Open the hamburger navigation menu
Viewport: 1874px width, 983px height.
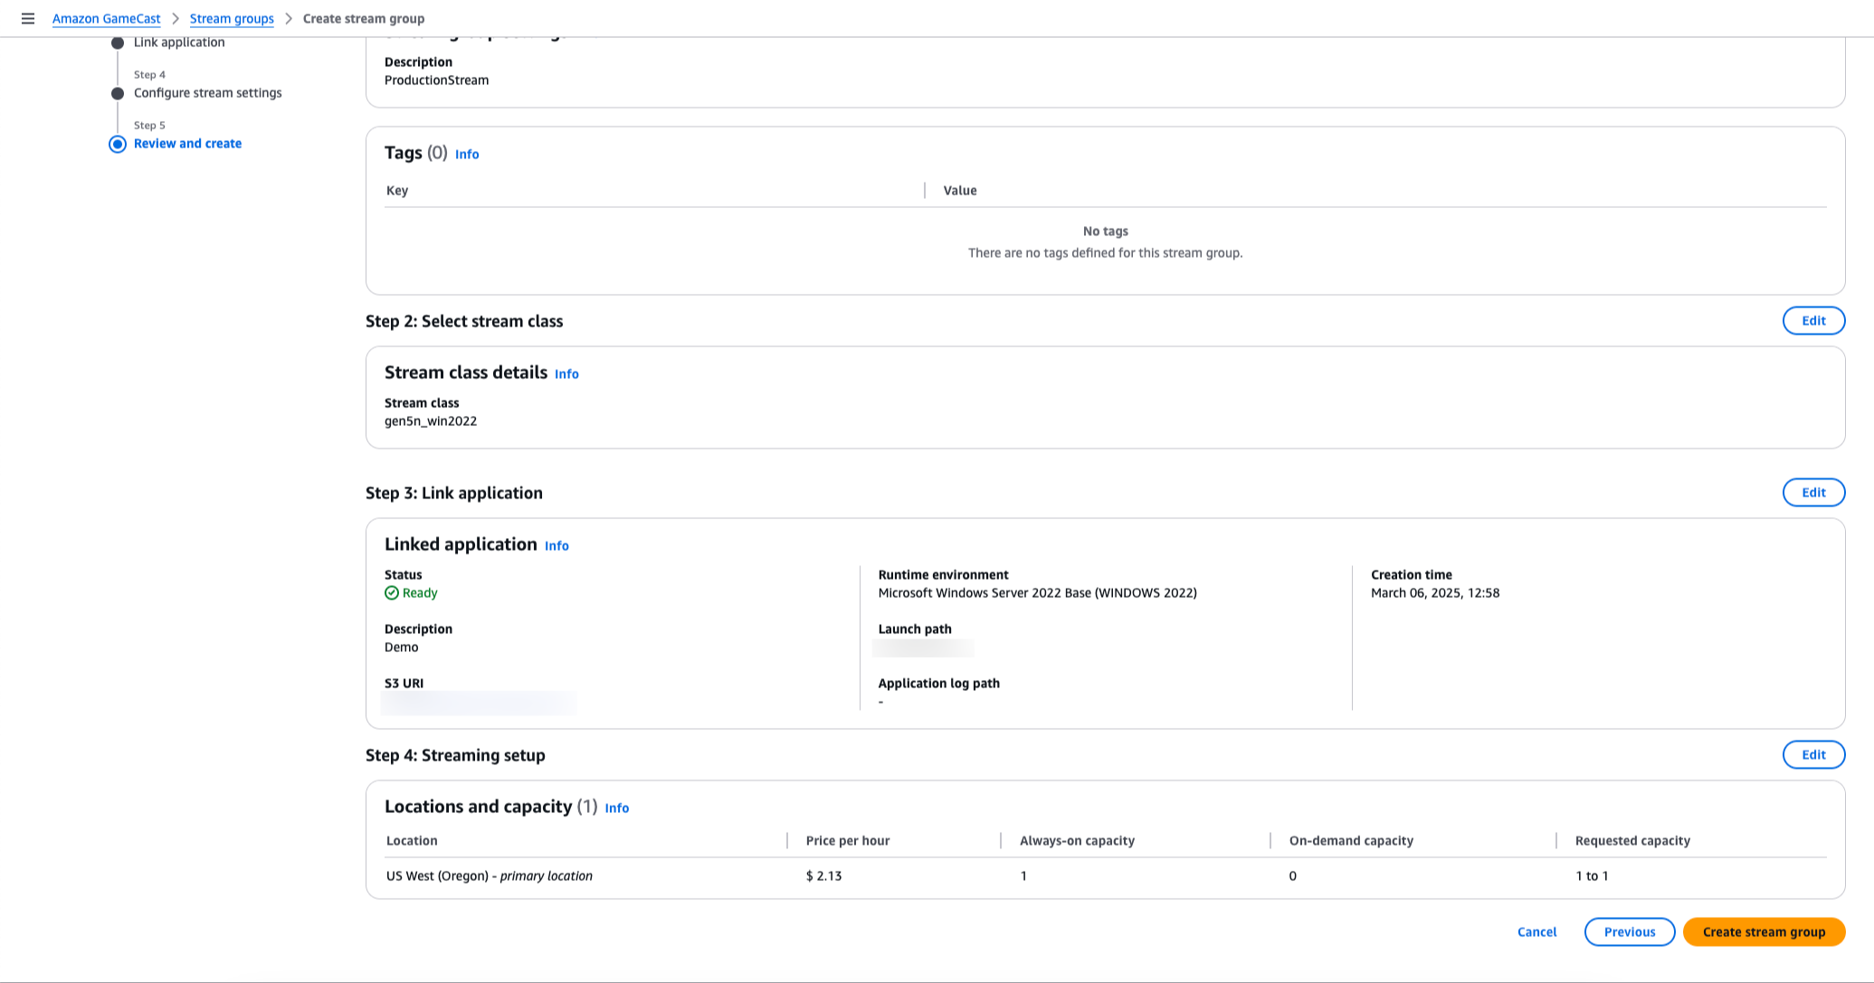click(28, 18)
